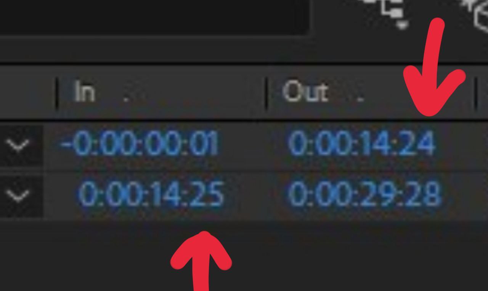Edit Out point value 0:00:29:28
488x291 pixels.
point(364,194)
